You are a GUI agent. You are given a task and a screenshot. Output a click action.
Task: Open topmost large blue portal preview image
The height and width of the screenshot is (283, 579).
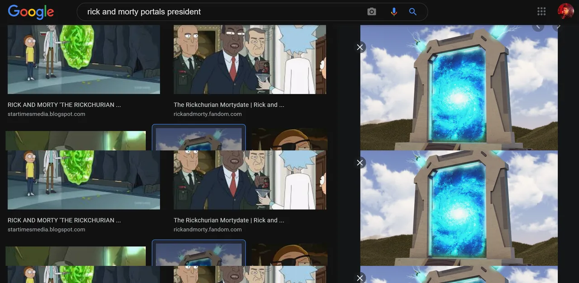click(x=459, y=88)
